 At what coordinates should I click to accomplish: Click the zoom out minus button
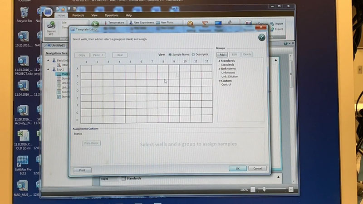coord(253,190)
